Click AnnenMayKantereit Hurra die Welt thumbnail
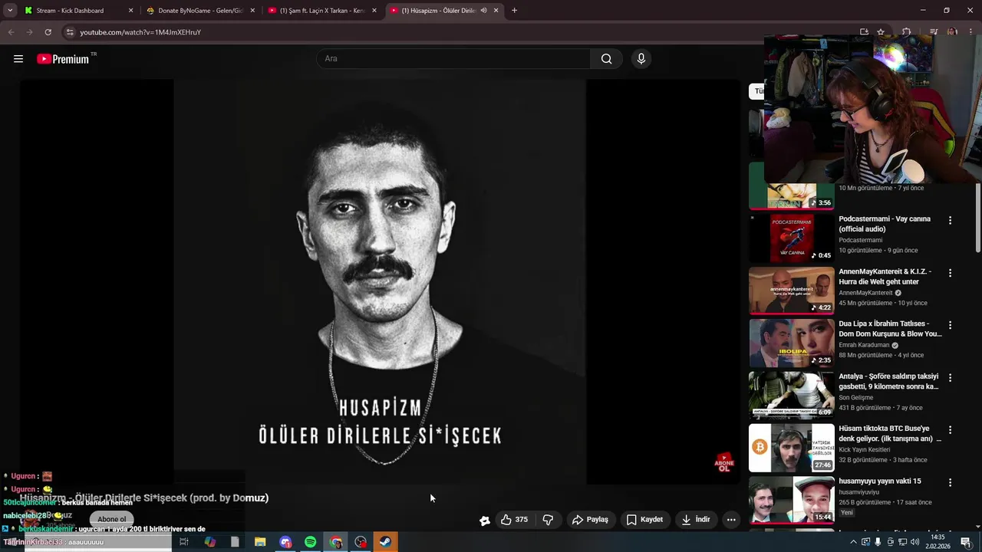 (x=792, y=291)
